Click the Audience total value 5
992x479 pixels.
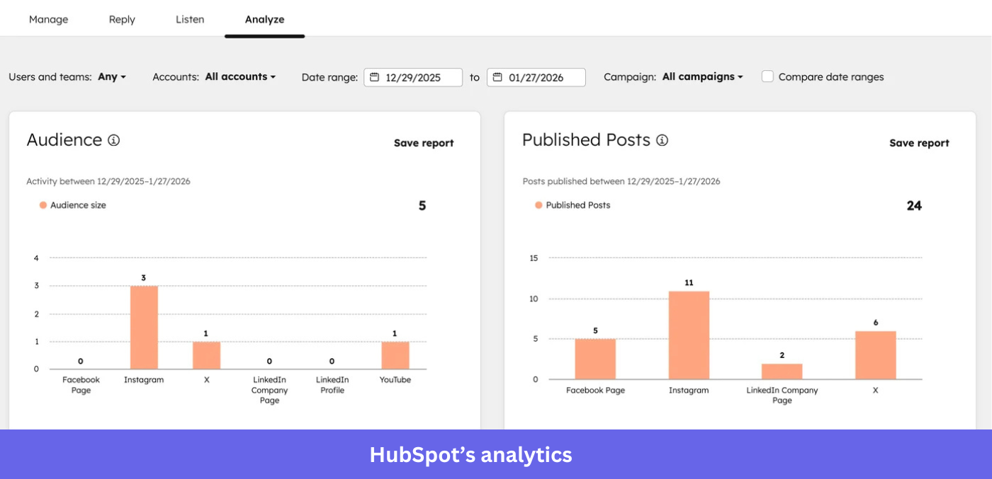(422, 206)
